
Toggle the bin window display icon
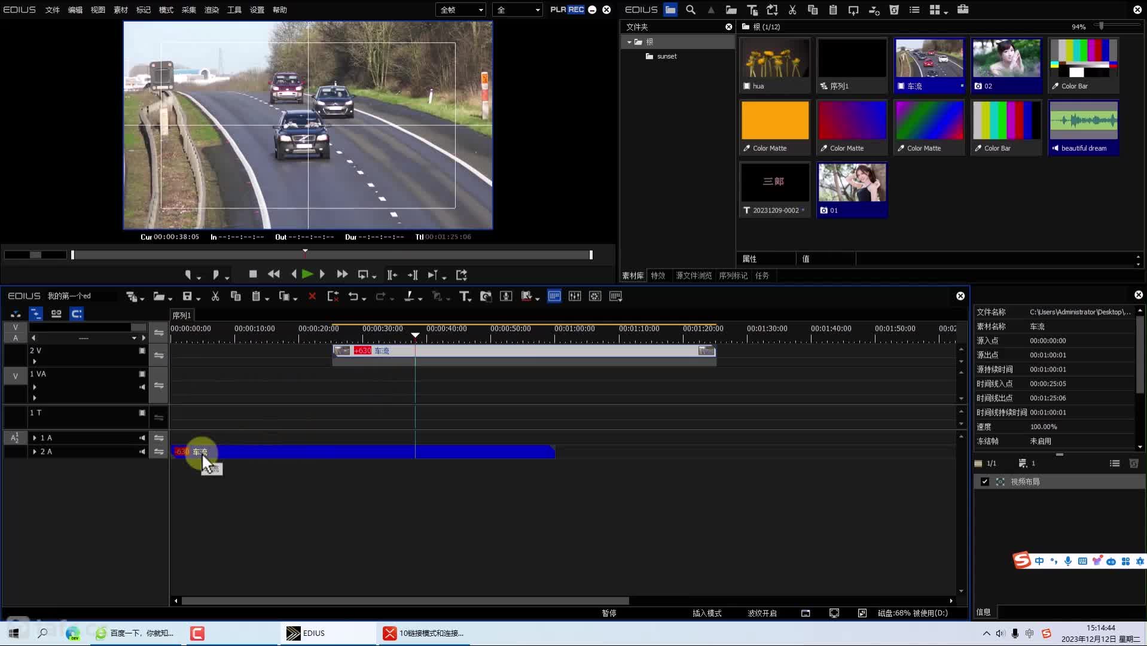coord(554,296)
